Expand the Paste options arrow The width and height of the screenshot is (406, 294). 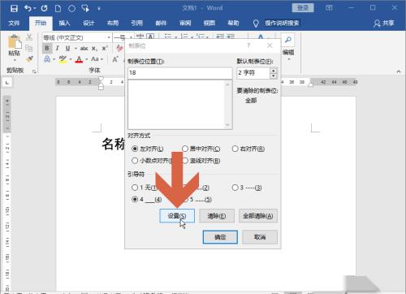(x=15, y=60)
